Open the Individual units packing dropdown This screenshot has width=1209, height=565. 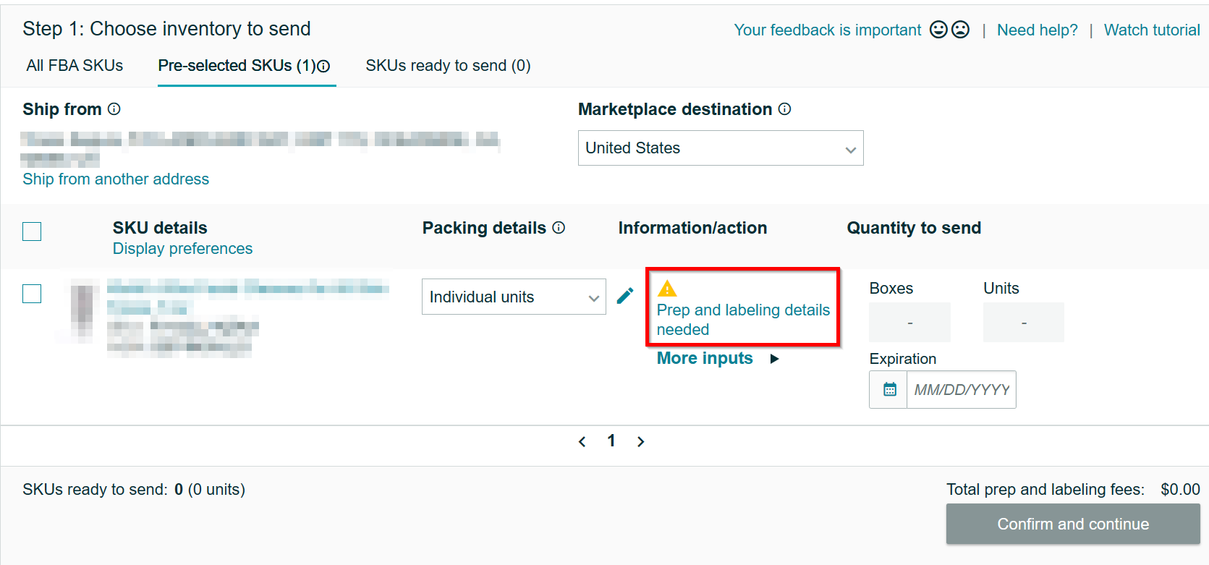tap(513, 297)
